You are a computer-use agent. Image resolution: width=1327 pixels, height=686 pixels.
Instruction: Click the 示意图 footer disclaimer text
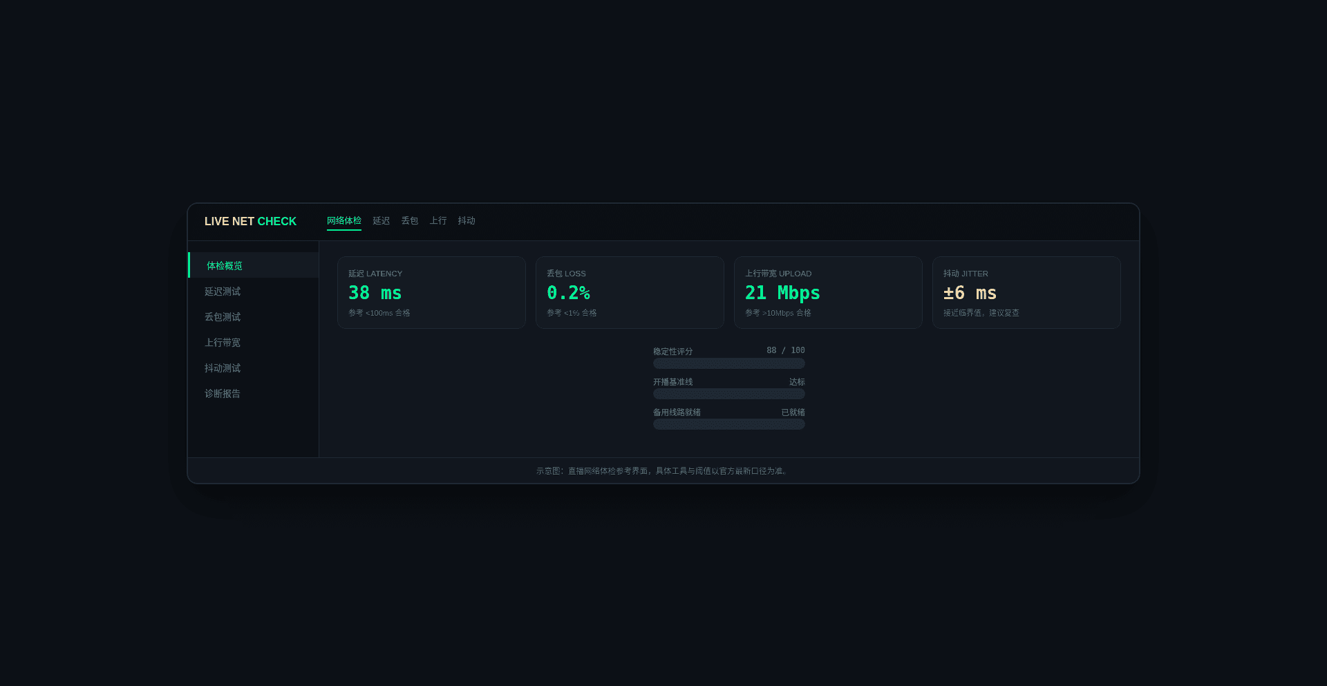click(663, 471)
